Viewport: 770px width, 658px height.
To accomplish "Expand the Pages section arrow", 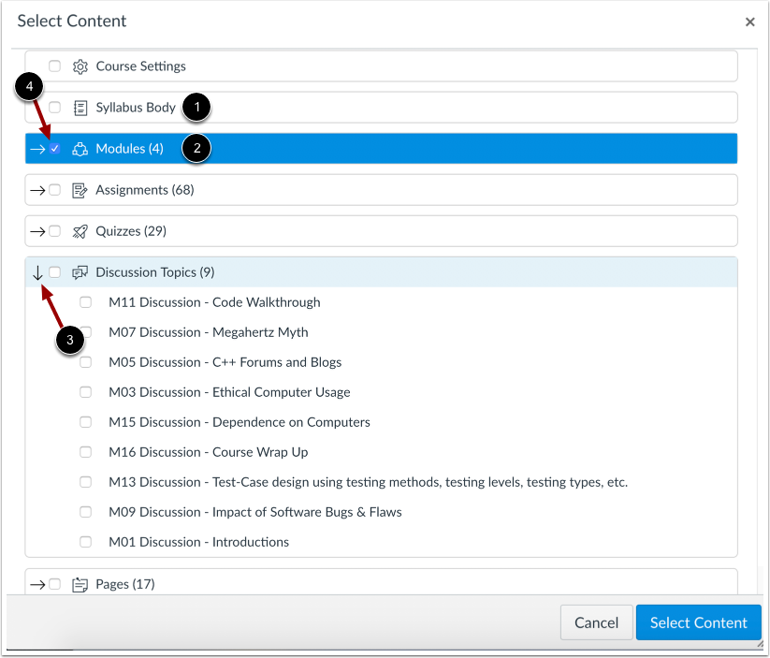I will coord(38,583).
